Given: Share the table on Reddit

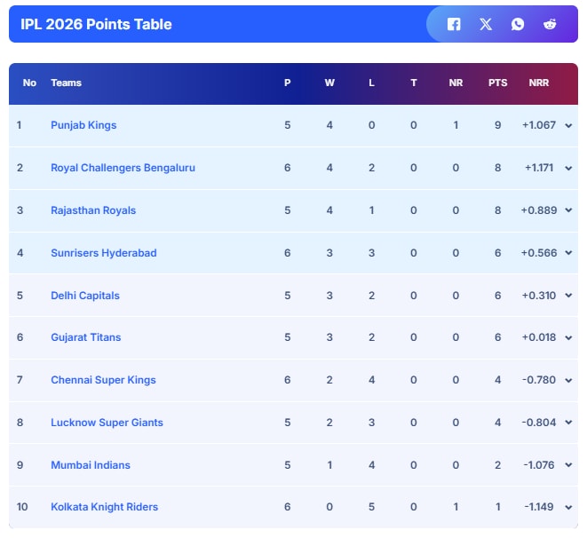Looking at the screenshot, I should coord(551,25).
